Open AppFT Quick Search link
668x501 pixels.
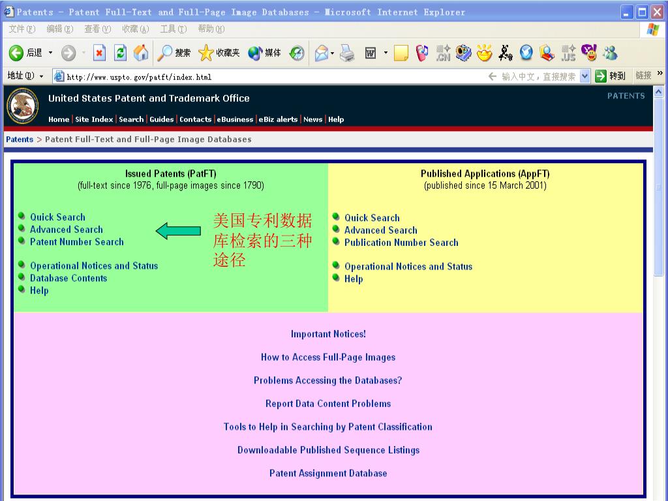coord(372,218)
